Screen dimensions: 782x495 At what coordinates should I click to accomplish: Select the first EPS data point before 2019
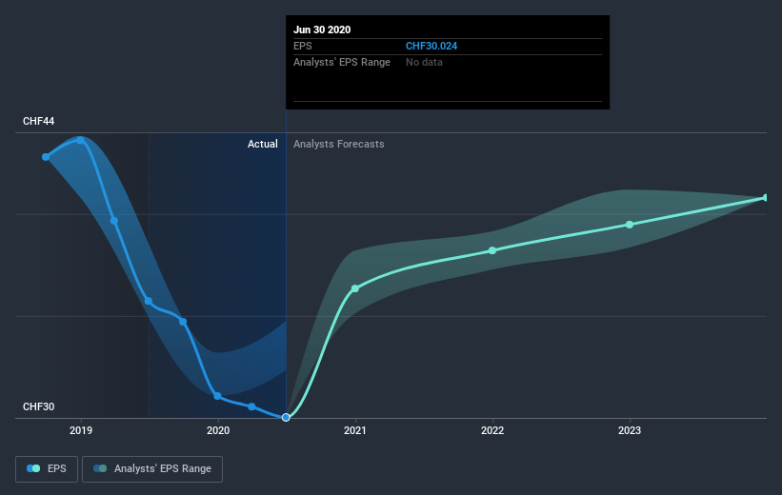[46, 156]
